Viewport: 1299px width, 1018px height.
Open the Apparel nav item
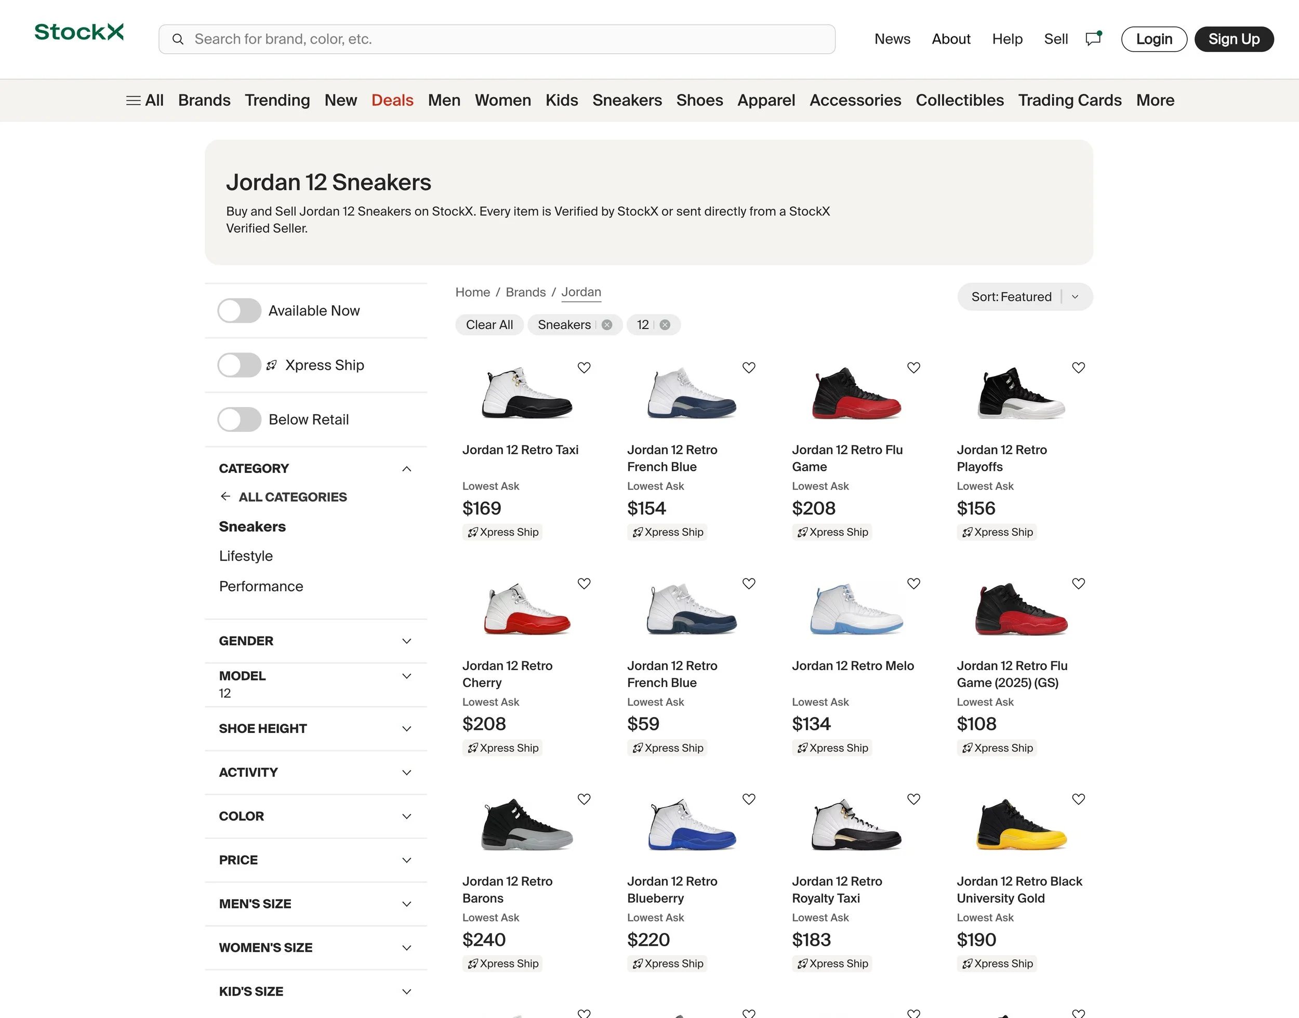pos(766,101)
